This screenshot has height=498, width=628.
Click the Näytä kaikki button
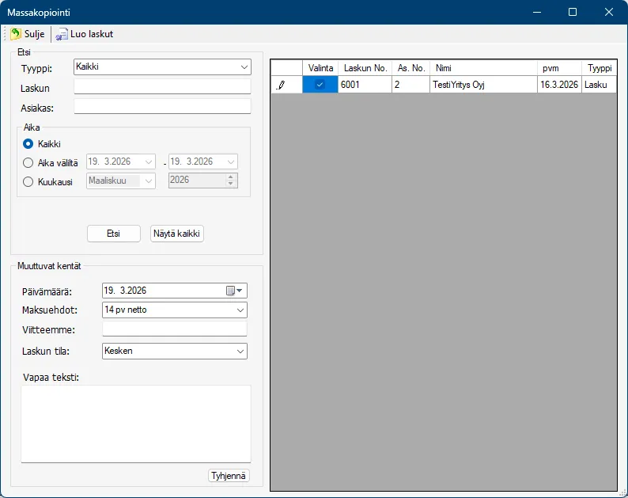click(x=177, y=234)
